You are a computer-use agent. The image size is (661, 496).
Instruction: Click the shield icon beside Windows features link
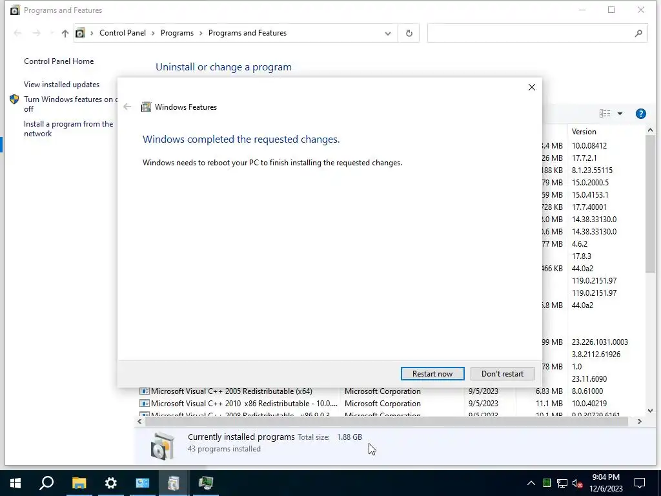(14, 99)
